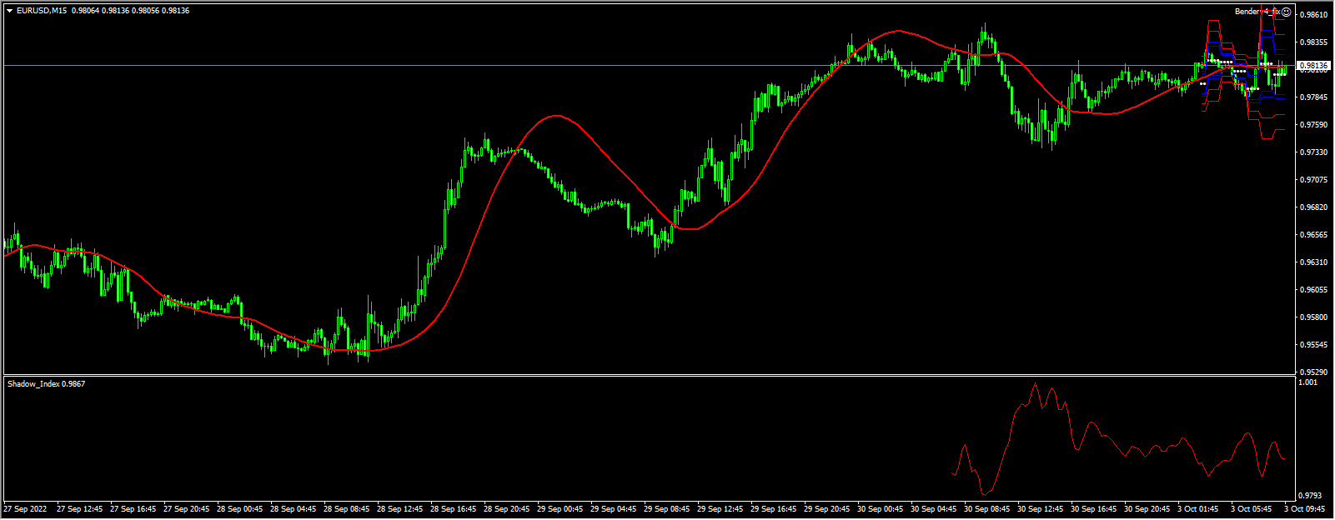Click the 3 Oct 05:45 time label
The image size is (1335, 520).
coord(1252,508)
